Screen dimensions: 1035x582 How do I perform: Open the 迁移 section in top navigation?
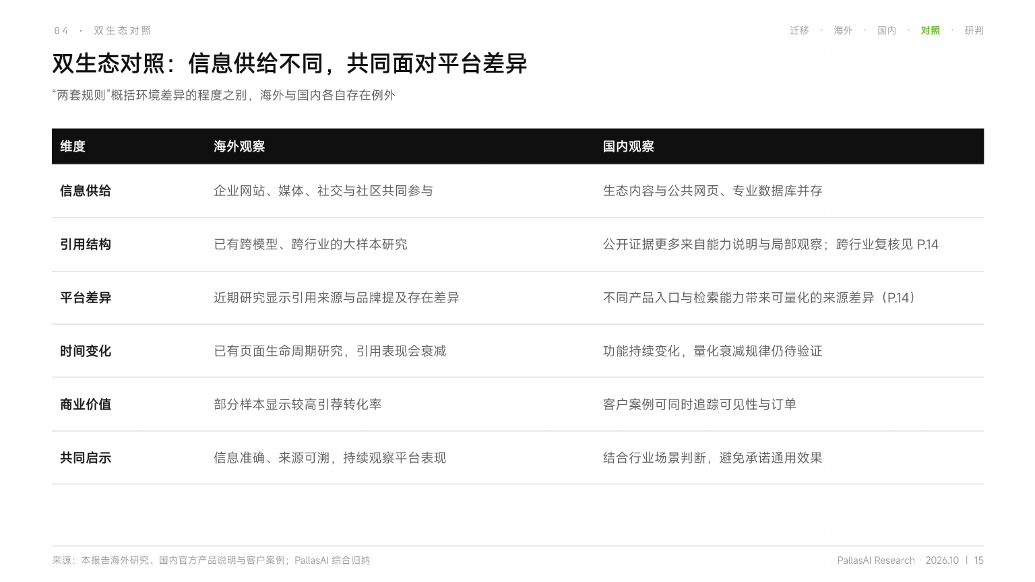[799, 30]
